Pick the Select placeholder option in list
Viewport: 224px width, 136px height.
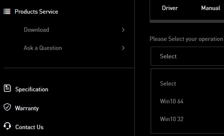coord(168,83)
